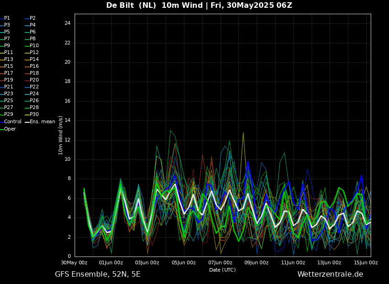Click the P18 legend entry
Viewport: 389px width, 284px height.
coord(34,73)
